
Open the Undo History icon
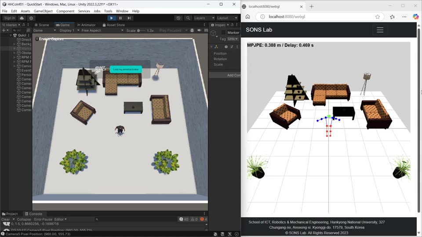178,18
